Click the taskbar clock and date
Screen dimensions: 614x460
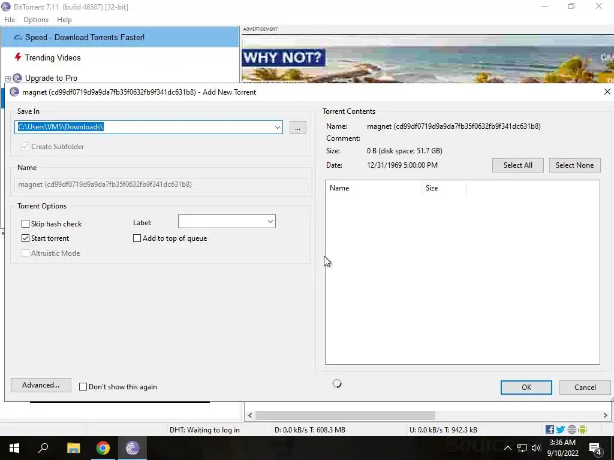[562, 448]
